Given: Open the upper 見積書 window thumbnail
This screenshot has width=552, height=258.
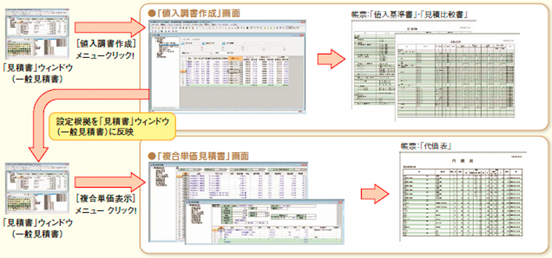Looking at the screenshot, I should [x=37, y=34].
